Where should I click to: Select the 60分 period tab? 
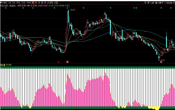click(x=29, y=3)
